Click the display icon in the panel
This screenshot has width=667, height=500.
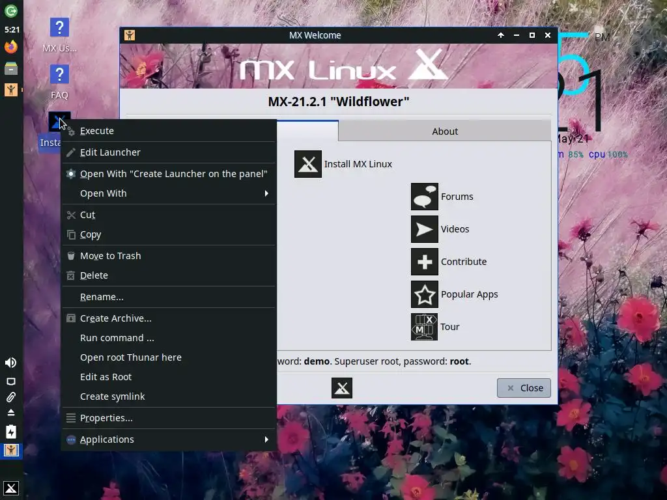pos(10,382)
